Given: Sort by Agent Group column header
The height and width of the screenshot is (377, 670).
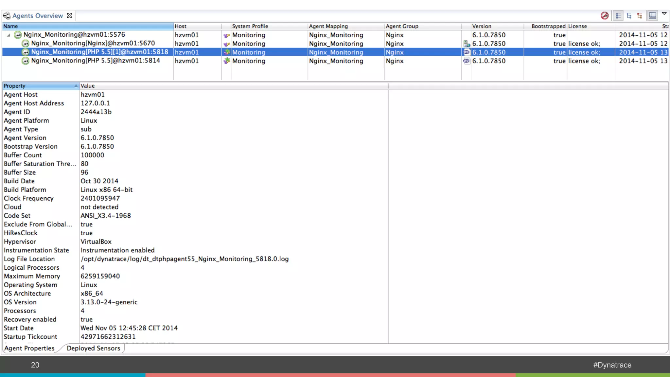Looking at the screenshot, I should (423, 26).
